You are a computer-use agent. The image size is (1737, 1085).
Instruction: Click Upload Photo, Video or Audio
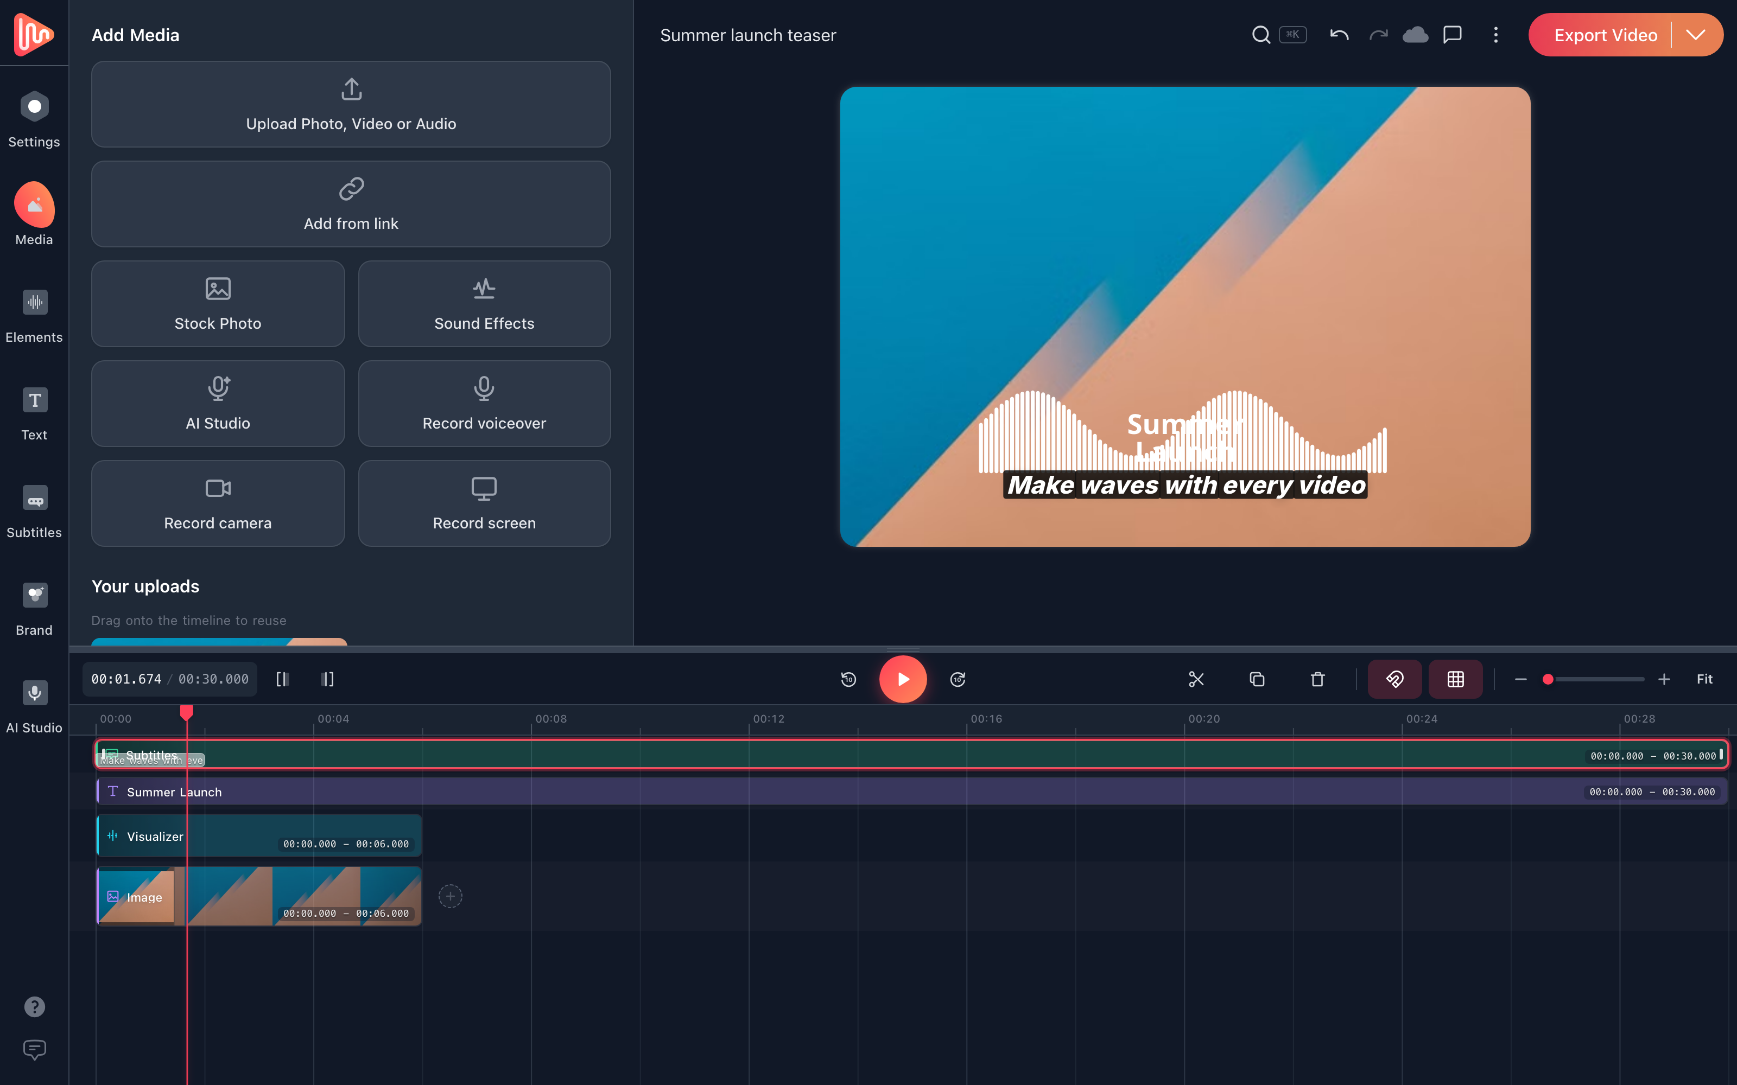point(351,104)
